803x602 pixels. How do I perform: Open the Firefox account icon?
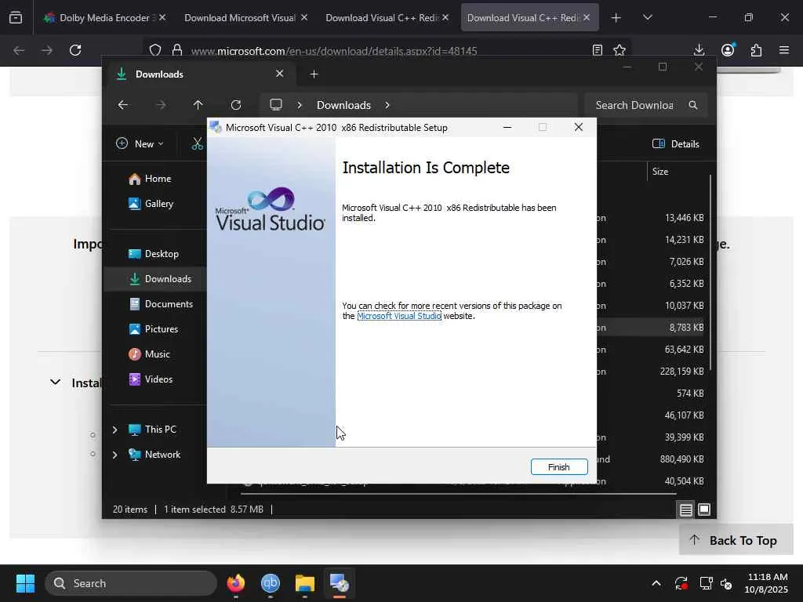728,50
